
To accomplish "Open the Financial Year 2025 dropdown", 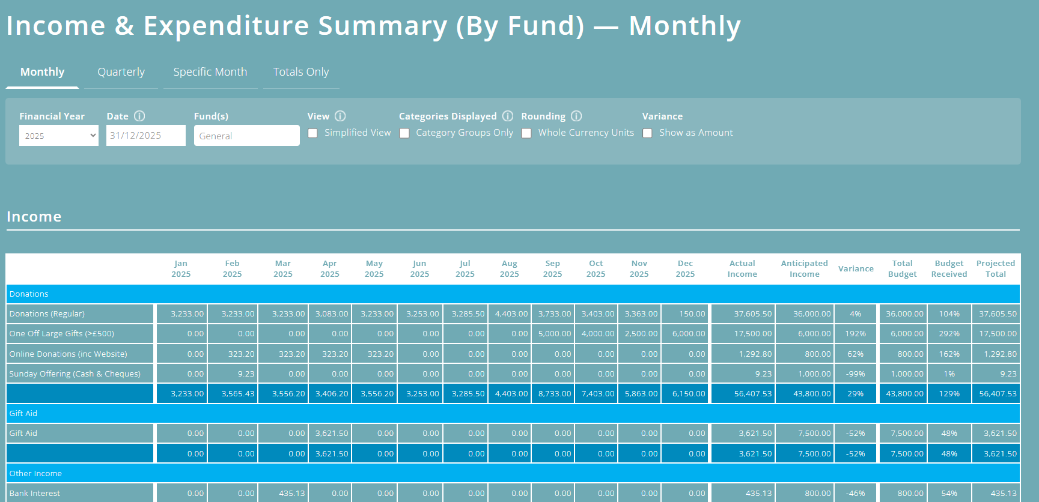I will 59,136.
